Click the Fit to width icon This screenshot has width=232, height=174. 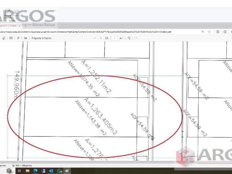pos(107,38)
